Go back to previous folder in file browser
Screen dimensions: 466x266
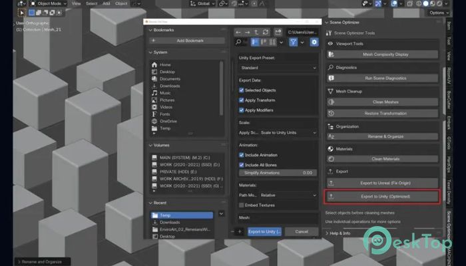pos(238,32)
